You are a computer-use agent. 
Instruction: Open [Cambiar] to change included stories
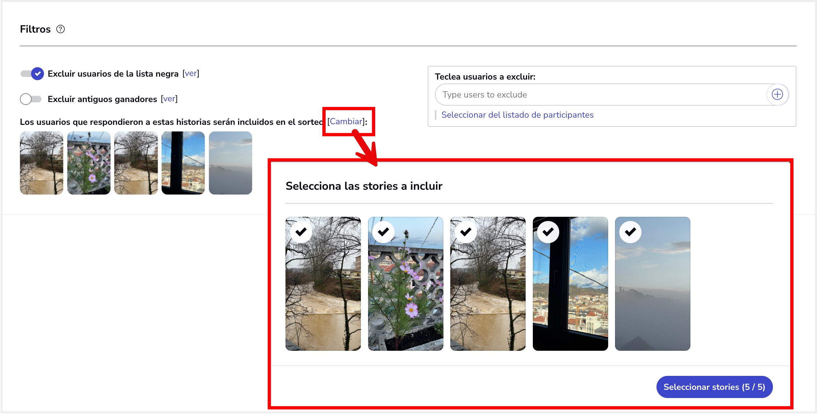[x=346, y=121]
